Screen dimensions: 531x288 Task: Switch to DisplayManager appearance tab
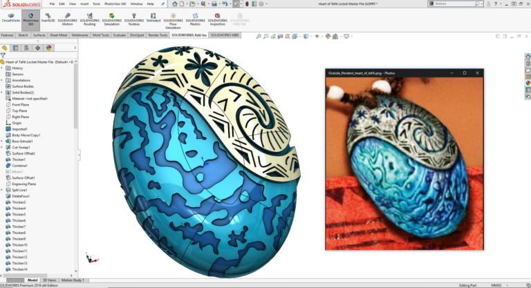48,48
